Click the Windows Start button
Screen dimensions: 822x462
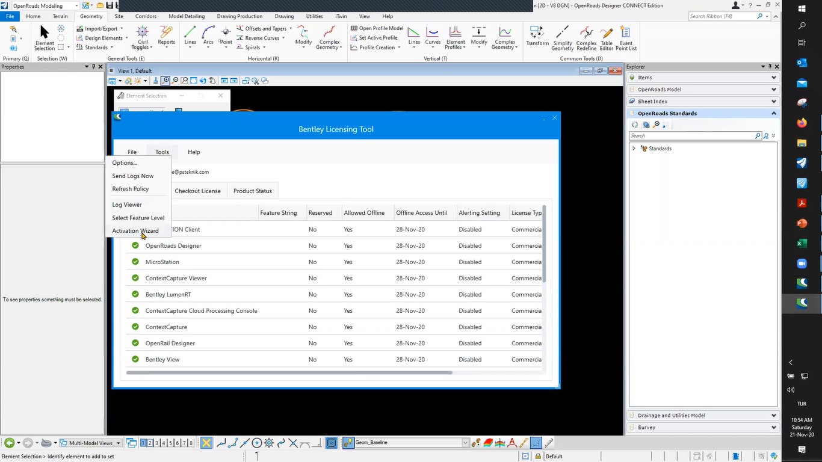tap(802, 8)
